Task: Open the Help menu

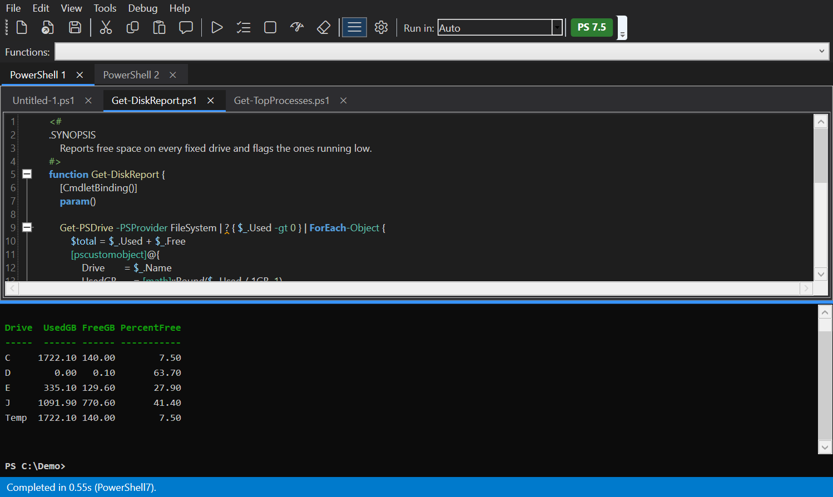Action: click(180, 8)
